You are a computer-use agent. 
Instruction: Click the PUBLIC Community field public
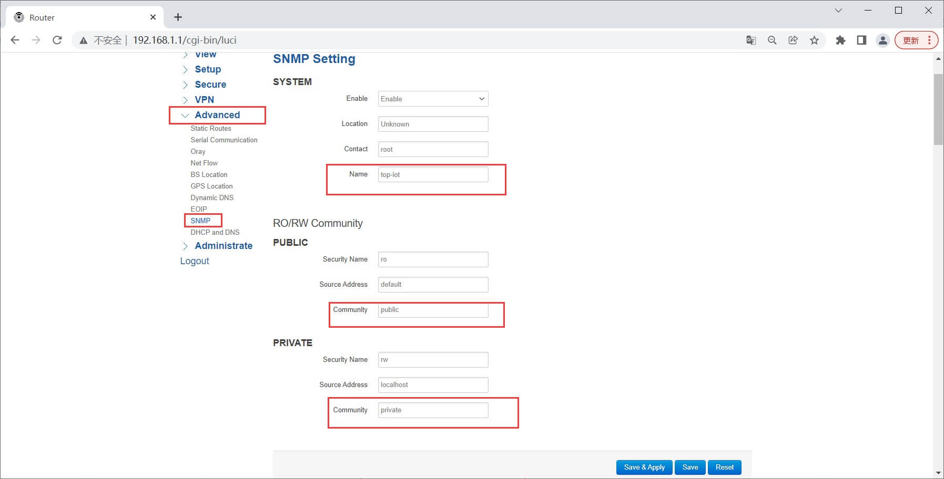[433, 310]
